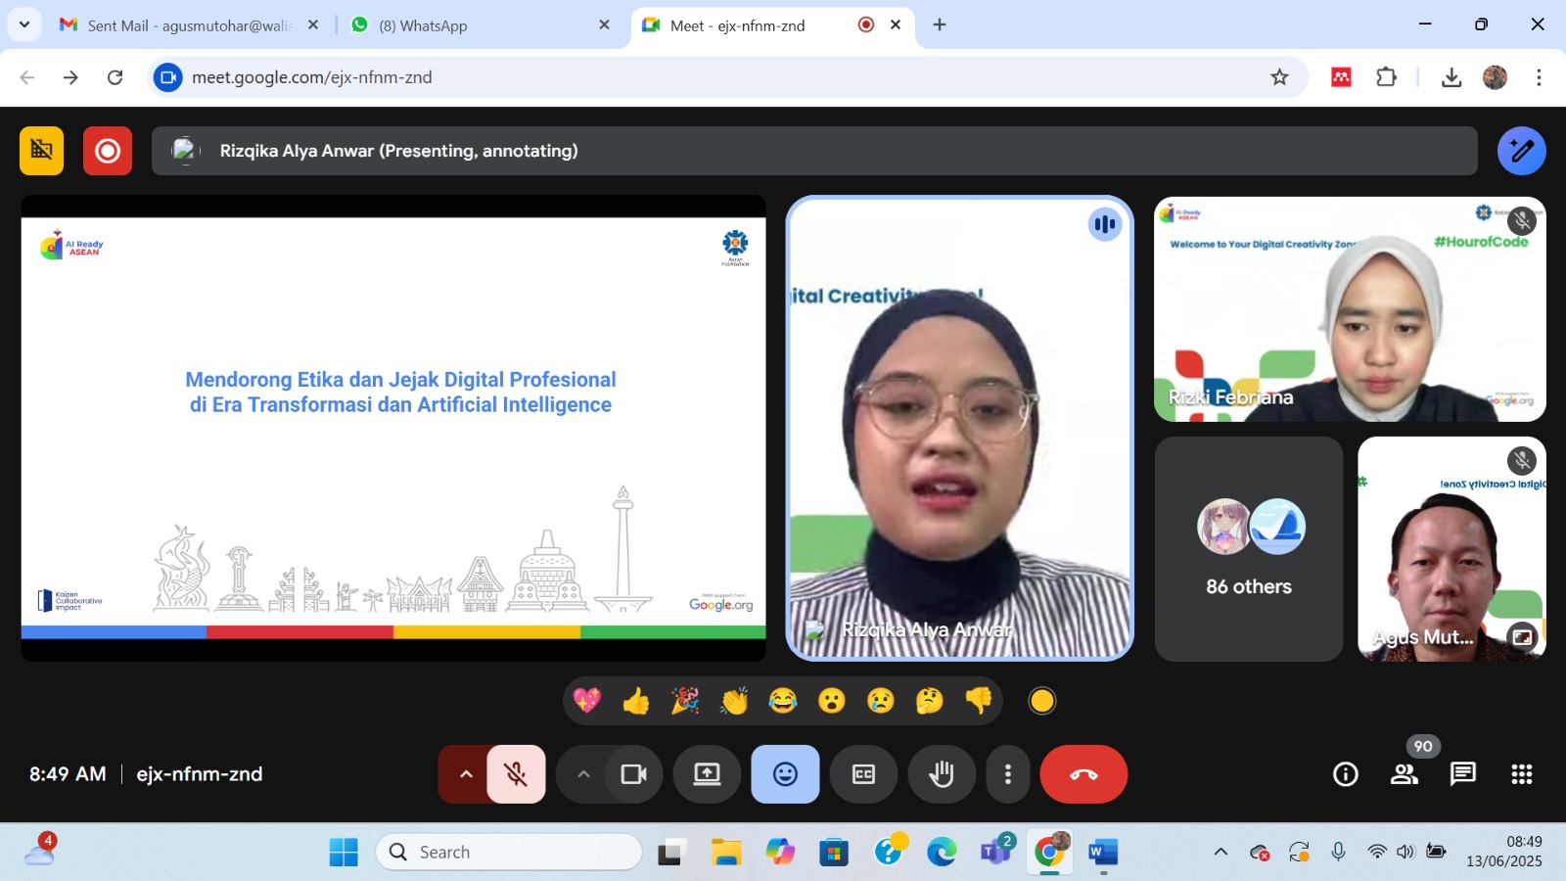Choose the yellow skin tone swatch
This screenshot has width=1566, height=881.
pyautogui.click(x=1042, y=701)
